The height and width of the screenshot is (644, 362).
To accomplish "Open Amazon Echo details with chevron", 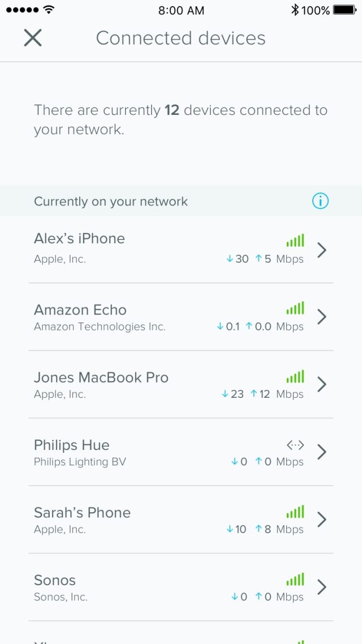I will [x=322, y=317].
